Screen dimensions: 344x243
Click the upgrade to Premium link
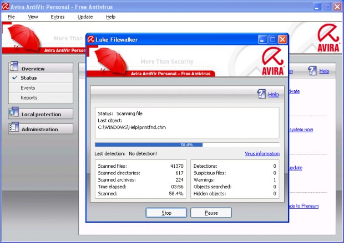coord(303,206)
